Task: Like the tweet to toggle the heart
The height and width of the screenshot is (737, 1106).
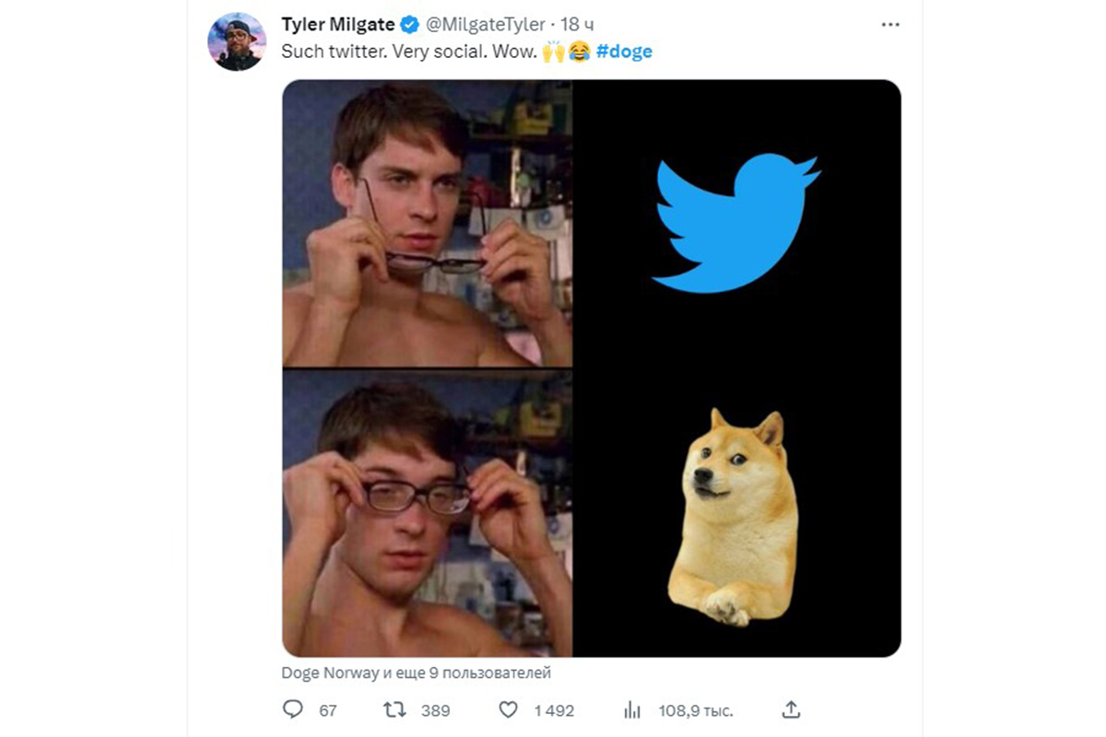Action: click(506, 710)
